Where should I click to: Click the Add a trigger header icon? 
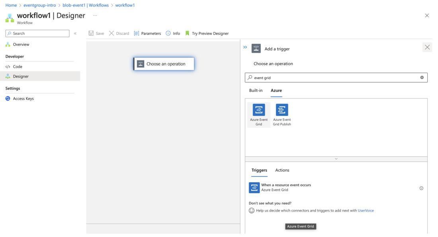pos(256,48)
